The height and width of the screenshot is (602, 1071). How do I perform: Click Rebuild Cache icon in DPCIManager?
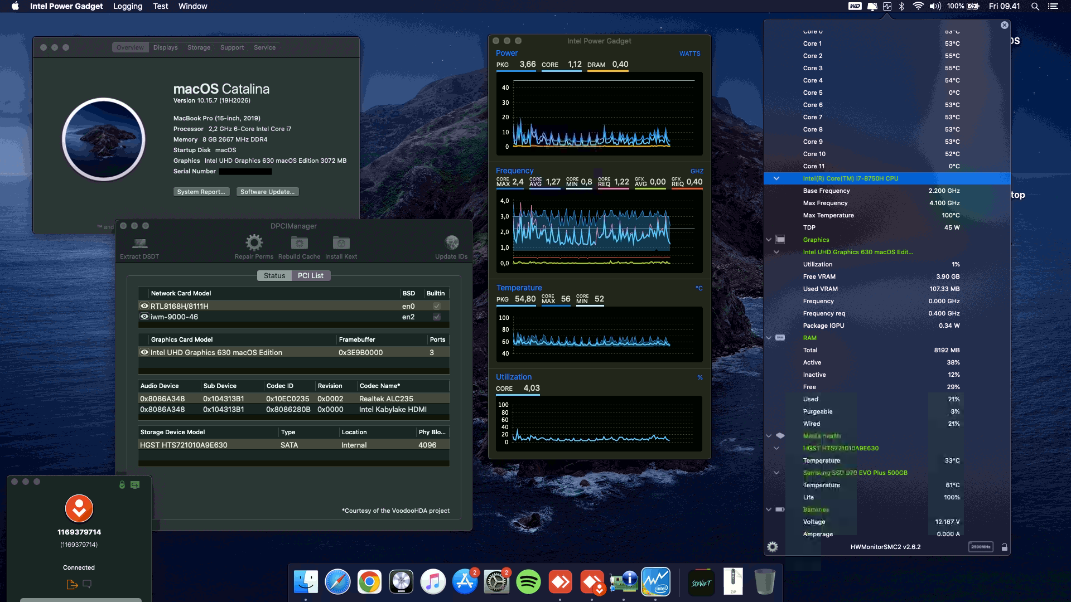click(299, 242)
